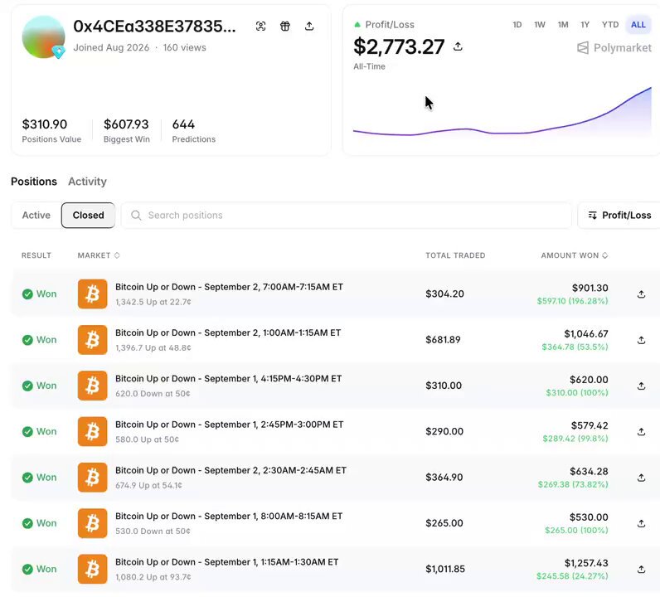Share the September 1, 8:00AM-8:15AM position
Image resolution: width=660 pixels, height=597 pixels.
point(641,524)
